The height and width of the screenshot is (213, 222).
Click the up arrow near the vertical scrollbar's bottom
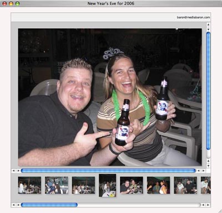tap(208, 161)
